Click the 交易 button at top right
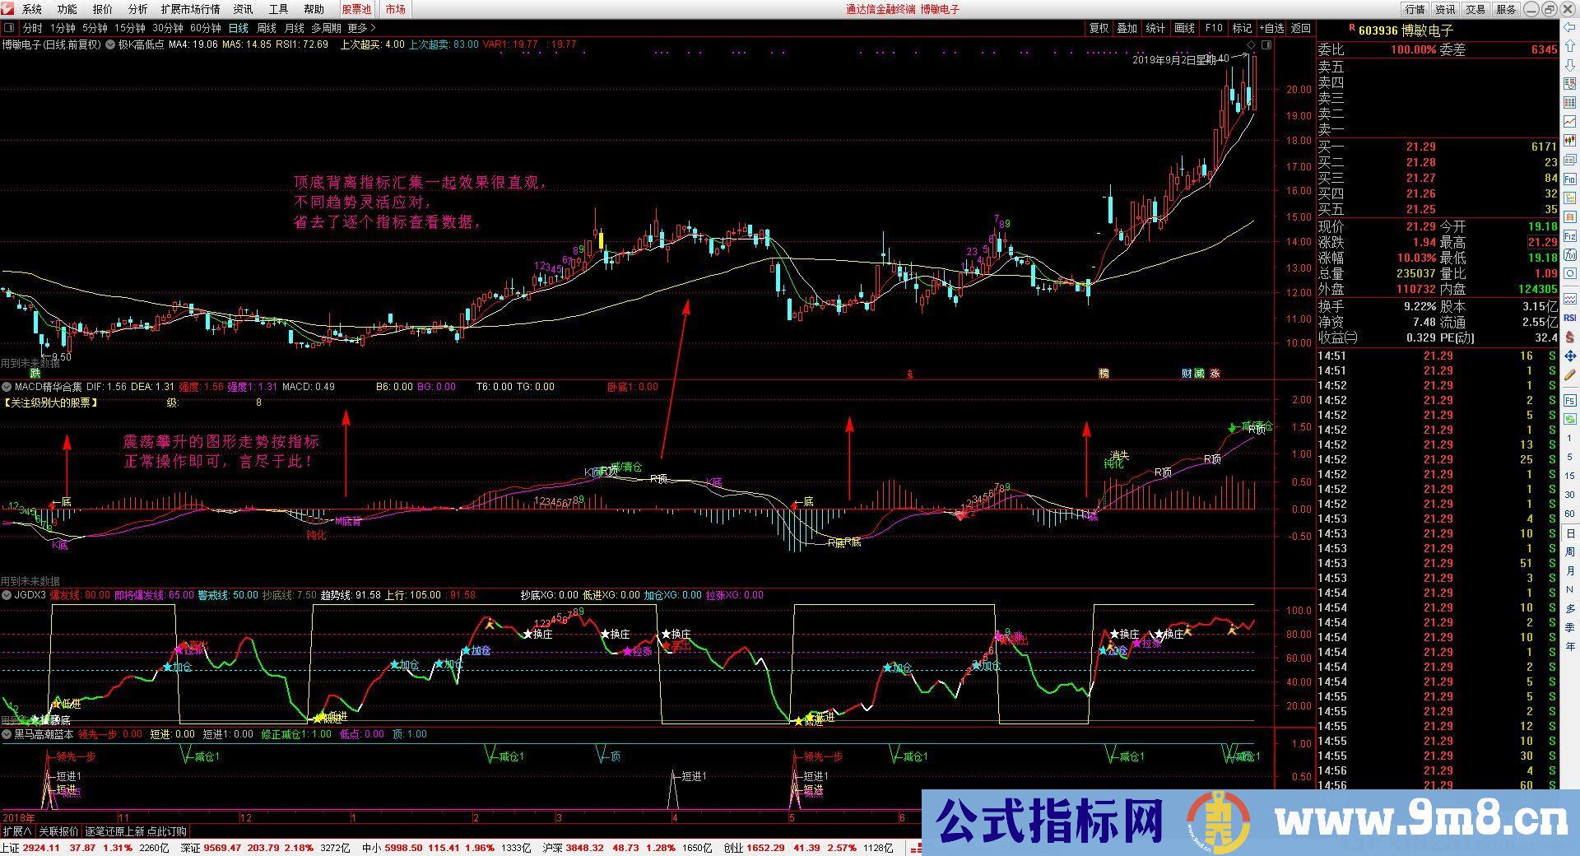 click(x=1475, y=9)
